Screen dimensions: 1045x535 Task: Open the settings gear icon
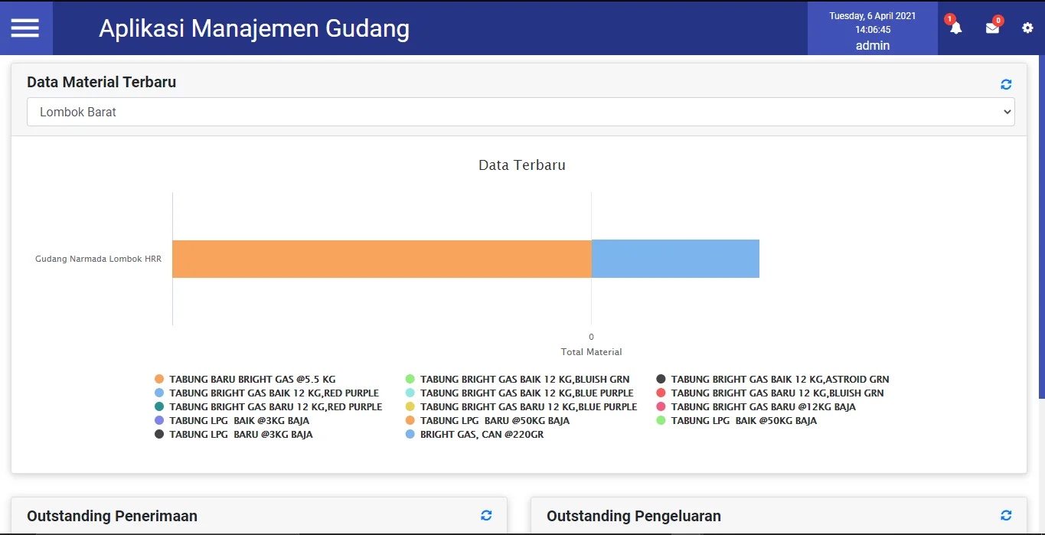coord(1027,28)
